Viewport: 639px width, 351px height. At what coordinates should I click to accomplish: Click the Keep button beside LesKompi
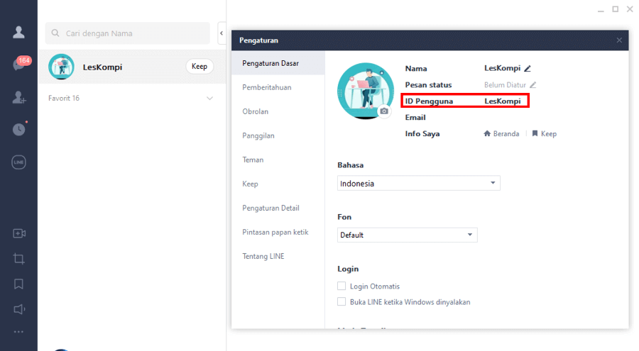coord(200,67)
